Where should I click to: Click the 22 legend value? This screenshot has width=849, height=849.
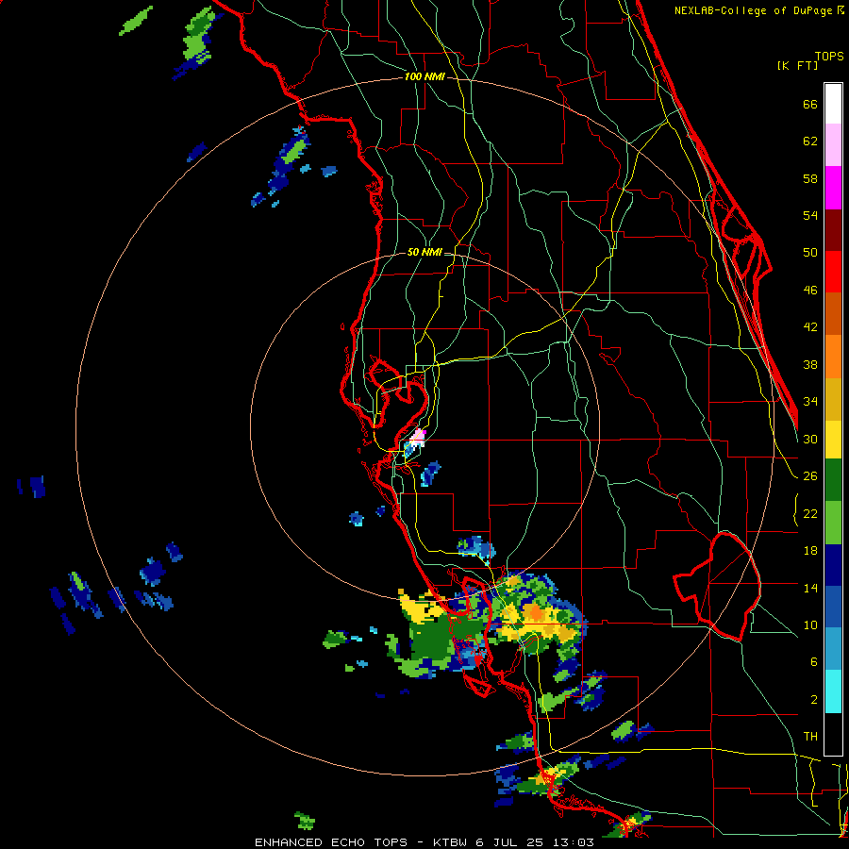click(x=810, y=514)
